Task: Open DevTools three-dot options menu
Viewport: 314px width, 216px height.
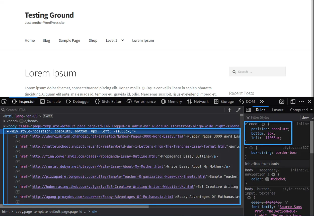Action: coord(301,102)
